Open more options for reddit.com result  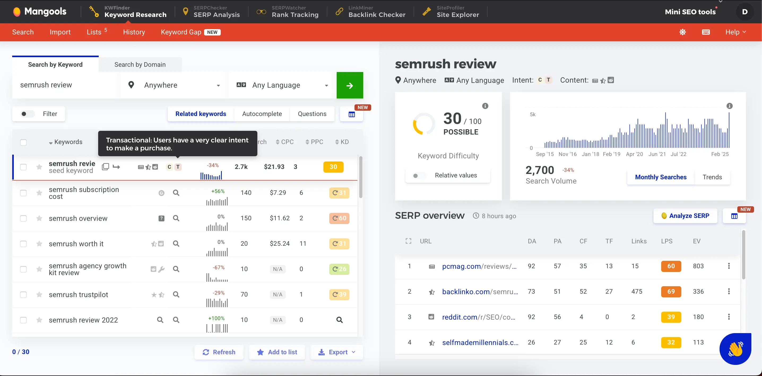(729, 317)
